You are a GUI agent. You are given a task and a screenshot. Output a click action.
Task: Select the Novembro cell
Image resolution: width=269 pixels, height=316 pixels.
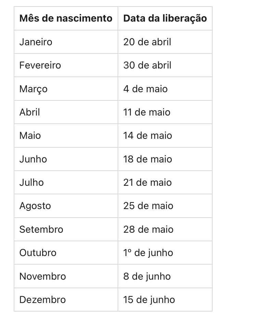(42, 276)
